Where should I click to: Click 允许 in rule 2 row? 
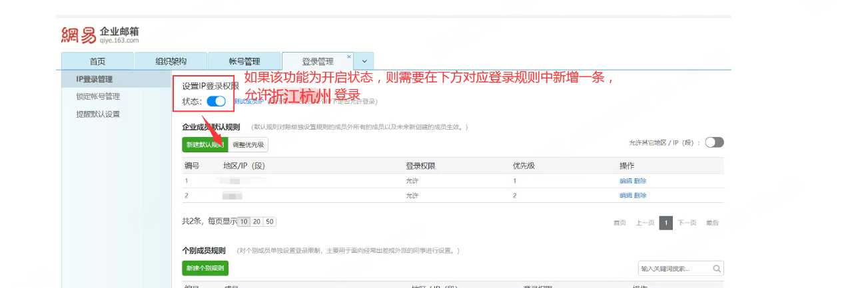click(x=412, y=196)
